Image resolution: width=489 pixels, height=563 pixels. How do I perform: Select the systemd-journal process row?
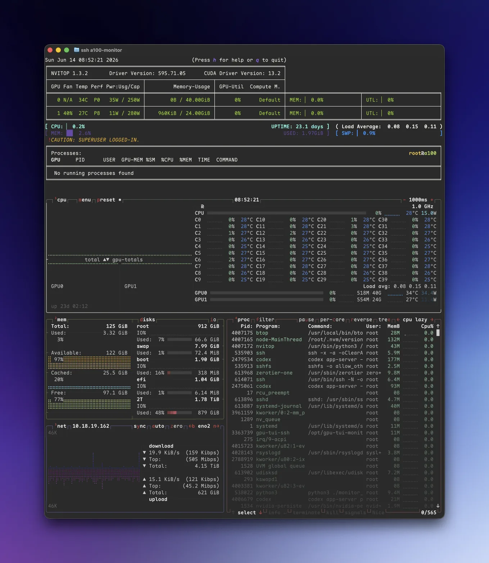coord(332,406)
